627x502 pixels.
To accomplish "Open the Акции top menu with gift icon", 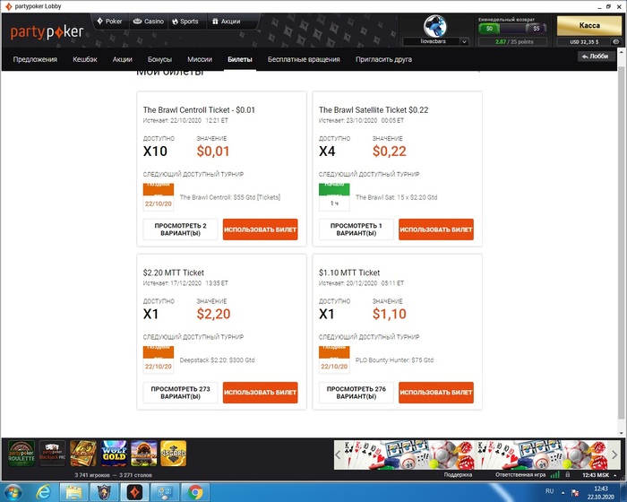I will pyautogui.click(x=227, y=22).
